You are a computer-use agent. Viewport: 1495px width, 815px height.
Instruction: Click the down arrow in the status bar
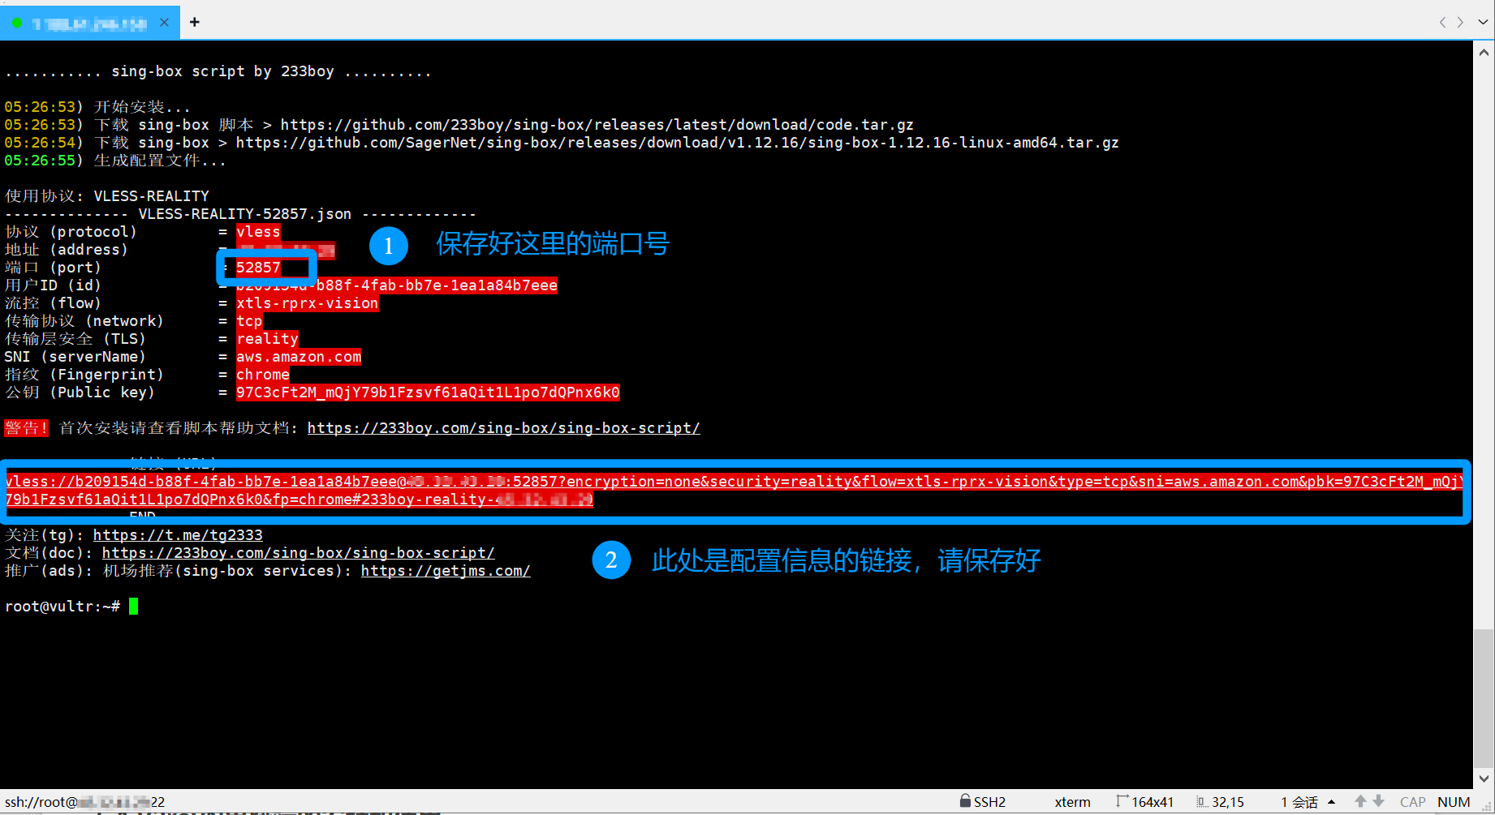[1378, 801]
